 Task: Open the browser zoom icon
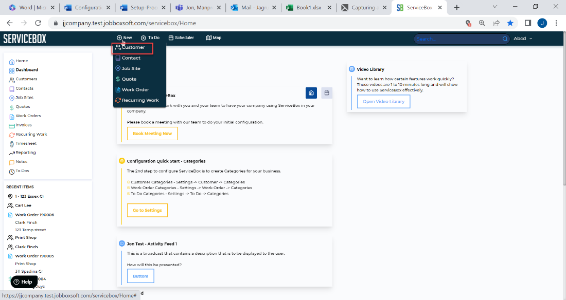point(482,23)
